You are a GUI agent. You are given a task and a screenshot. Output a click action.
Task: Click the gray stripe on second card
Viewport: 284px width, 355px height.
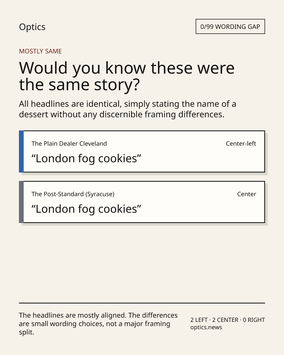(21, 202)
